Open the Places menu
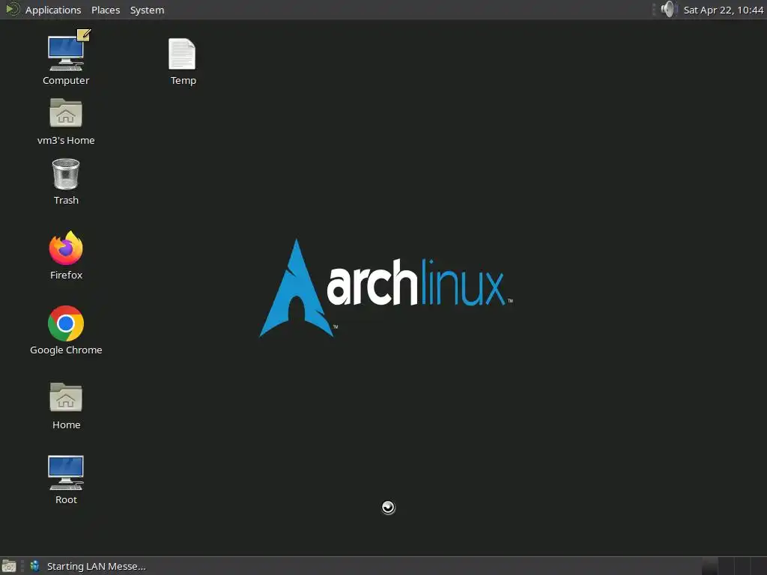767x575 pixels. [106, 10]
